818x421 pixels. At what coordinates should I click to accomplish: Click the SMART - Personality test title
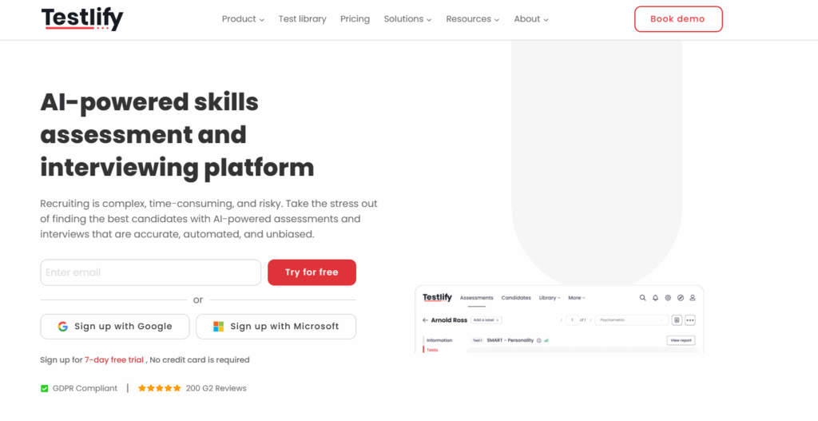510,340
